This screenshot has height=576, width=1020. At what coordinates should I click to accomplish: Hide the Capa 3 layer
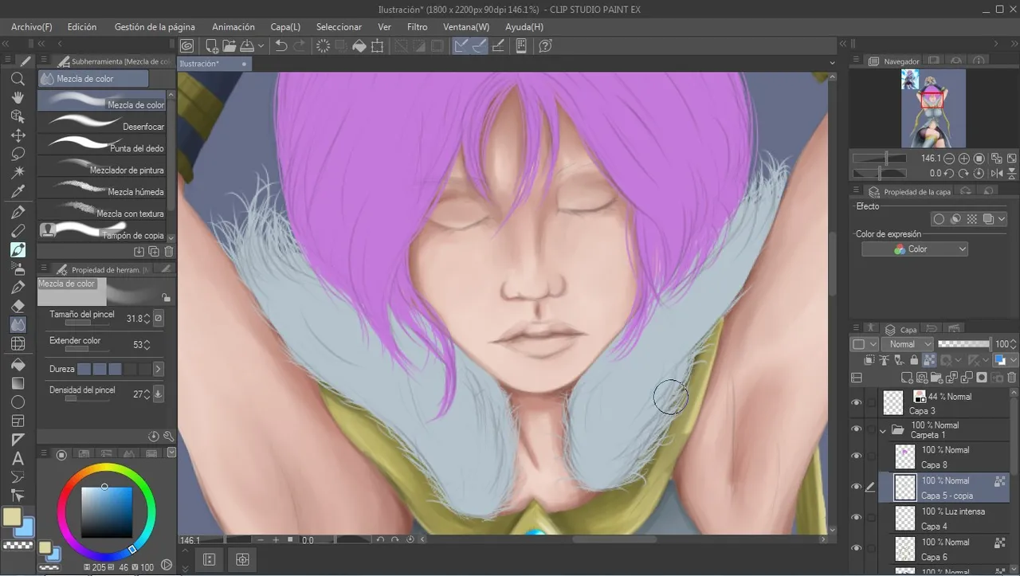pyautogui.click(x=857, y=403)
